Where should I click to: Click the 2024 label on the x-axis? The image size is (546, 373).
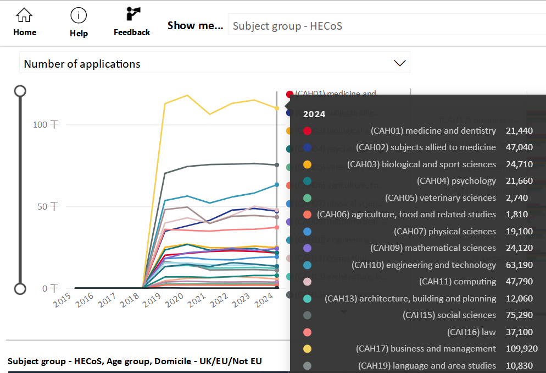click(264, 300)
